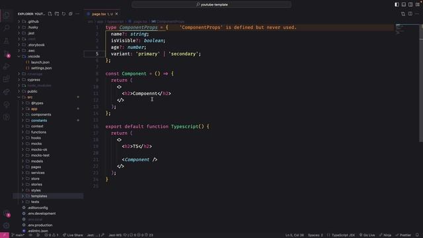Click the editor minimap
This screenshot has width=423, height=238.
(x=407, y=29)
